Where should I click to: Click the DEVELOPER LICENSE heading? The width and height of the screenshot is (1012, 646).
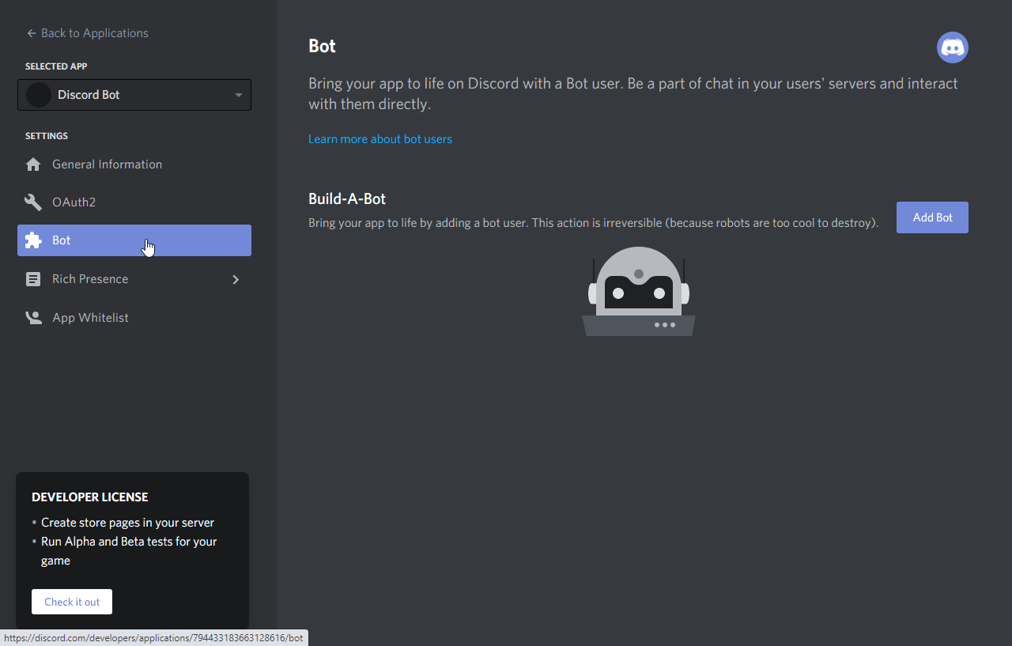[x=90, y=497]
